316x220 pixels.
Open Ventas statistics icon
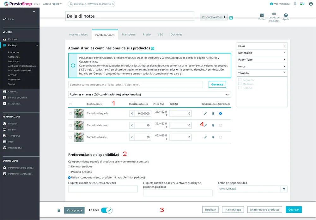(262, 15)
